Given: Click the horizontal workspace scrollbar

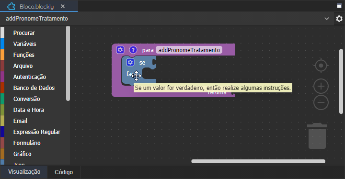Looking at the screenshot, I should click(x=258, y=161).
